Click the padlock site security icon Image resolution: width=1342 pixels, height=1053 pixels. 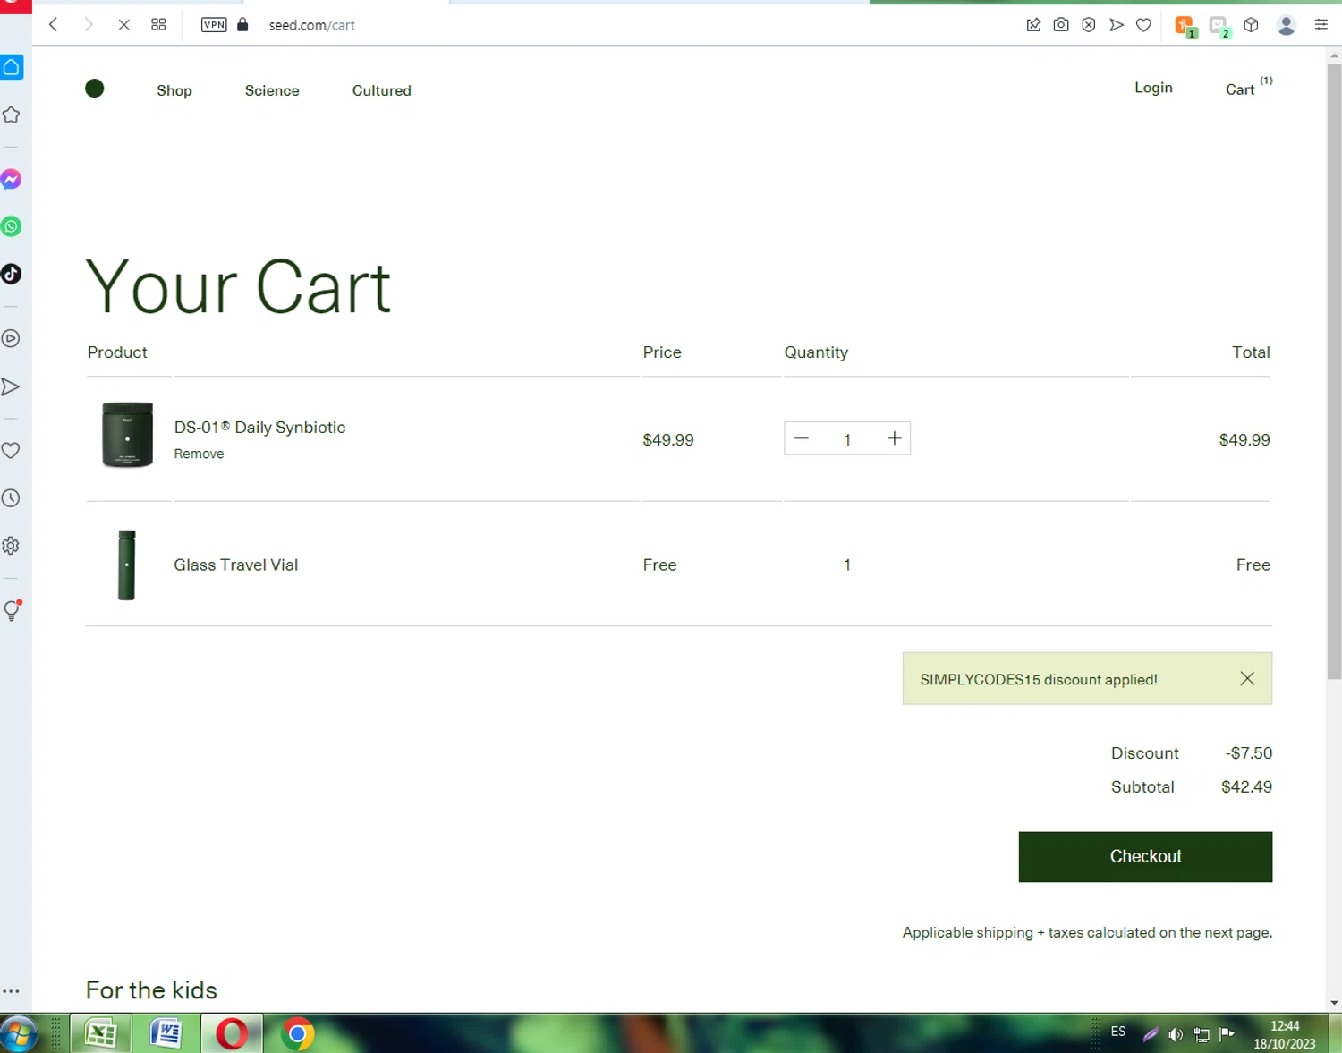click(x=242, y=25)
